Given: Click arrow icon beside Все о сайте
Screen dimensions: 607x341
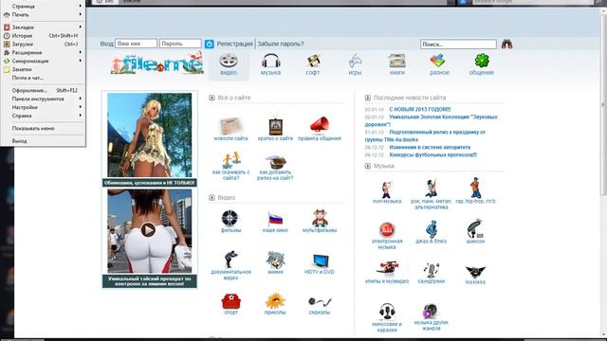Looking at the screenshot, I should [212, 98].
